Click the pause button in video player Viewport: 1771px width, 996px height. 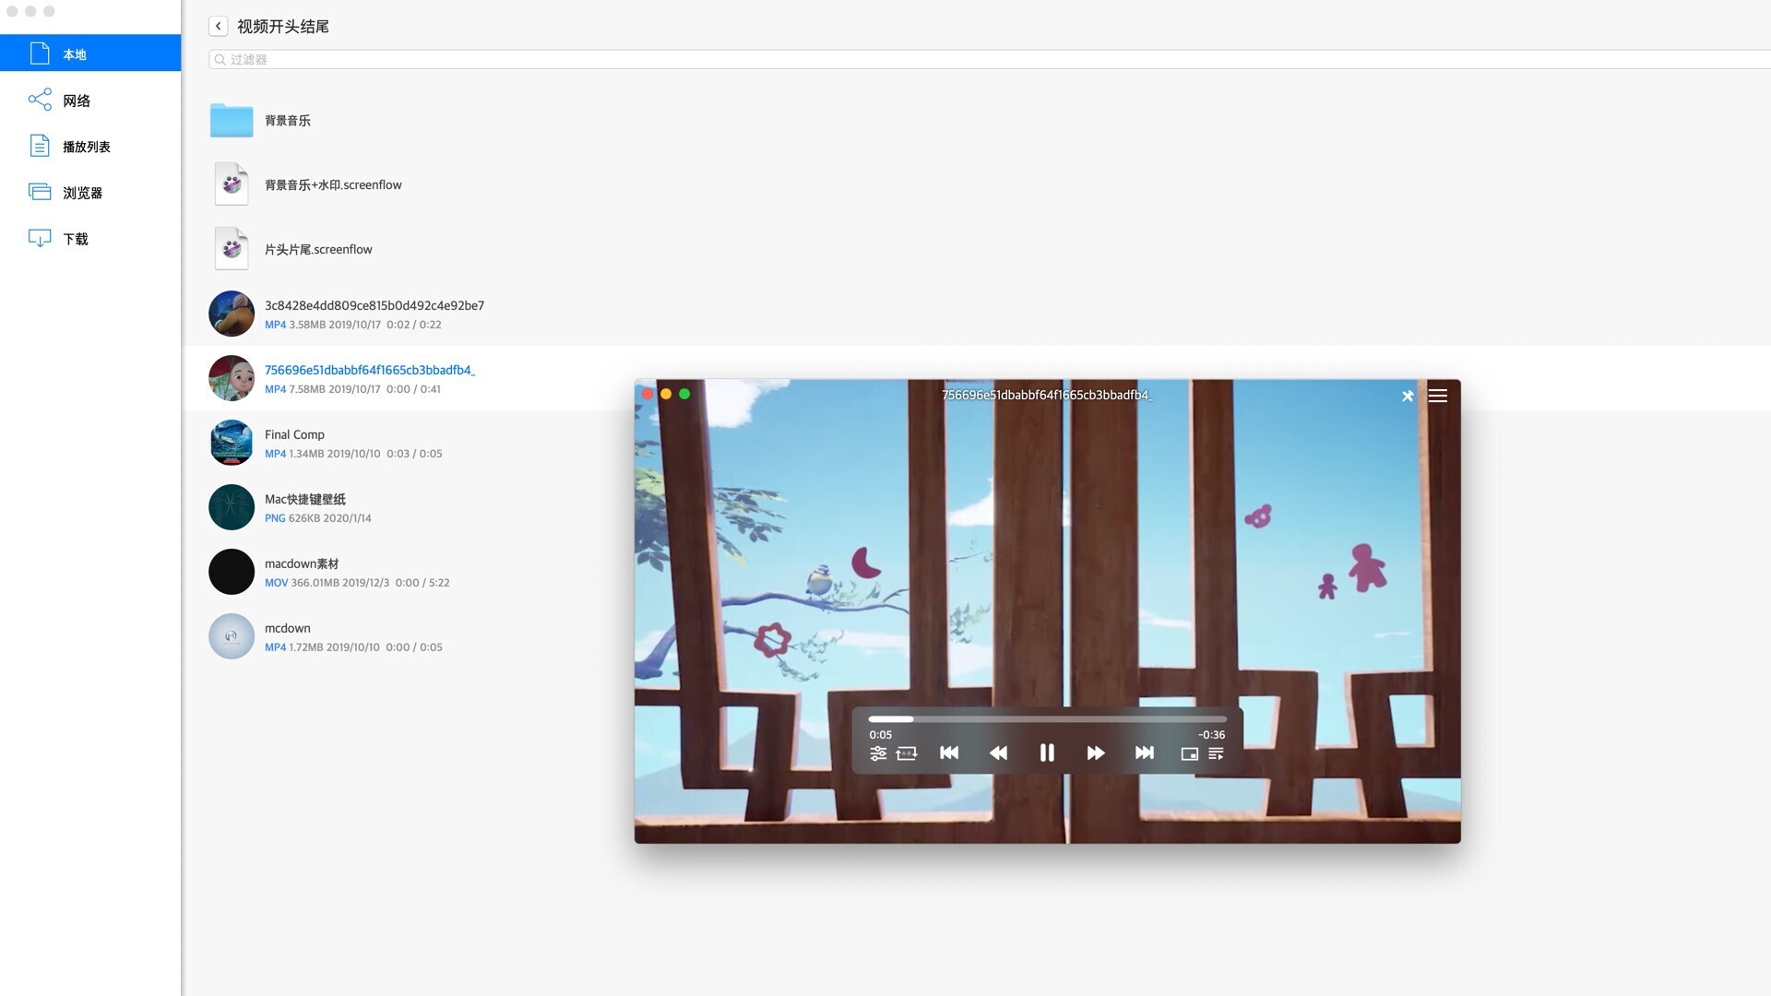point(1046,753)
